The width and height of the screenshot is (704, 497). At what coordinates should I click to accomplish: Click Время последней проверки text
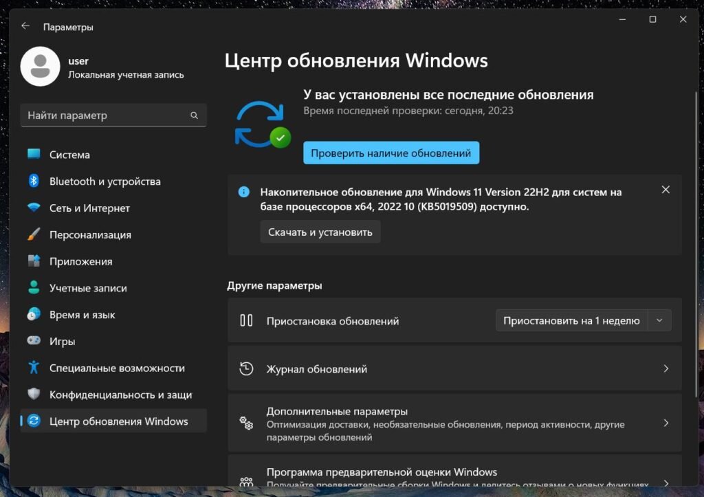click(x=408, y=111)
